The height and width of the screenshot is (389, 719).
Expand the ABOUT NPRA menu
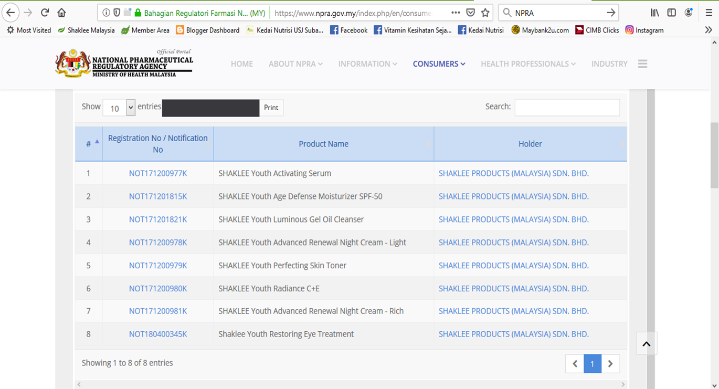click(x=295, y=64)
